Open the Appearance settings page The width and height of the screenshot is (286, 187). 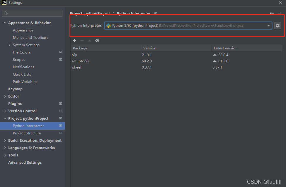[x=23, y=30]
